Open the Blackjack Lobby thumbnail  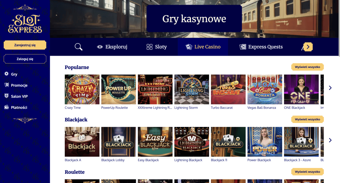(119, 142)
